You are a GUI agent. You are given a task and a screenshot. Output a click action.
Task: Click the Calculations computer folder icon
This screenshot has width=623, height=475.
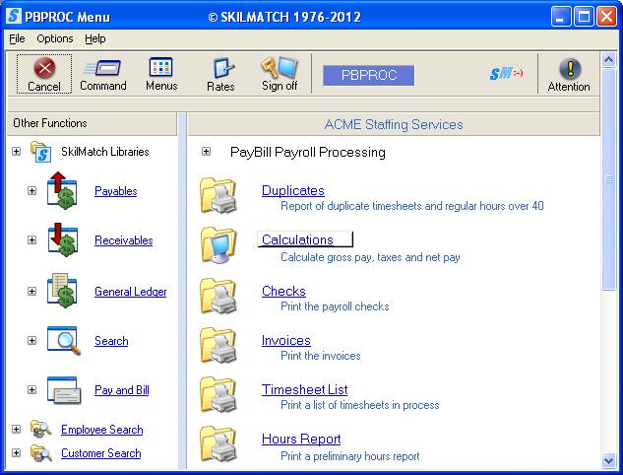click(x=218, y=245)
